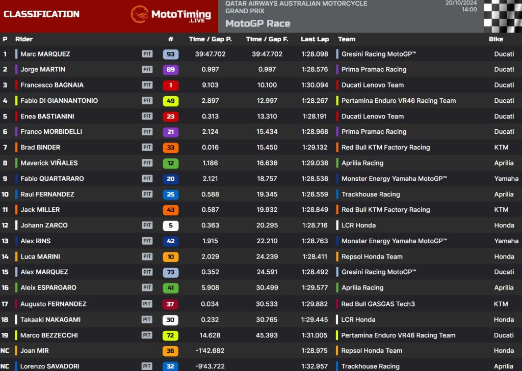
Task: Click the MotoTiming.live logo
Action: click(x=171, y=15)
